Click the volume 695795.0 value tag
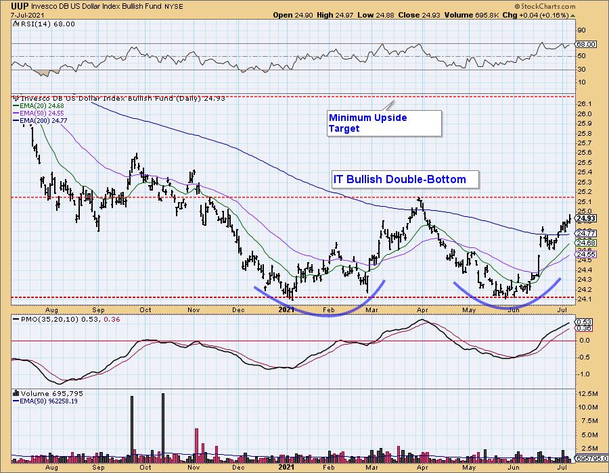 pyautogui.click(x=592, y=458)
